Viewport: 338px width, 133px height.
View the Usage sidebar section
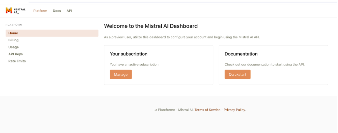tap(13, 47)
